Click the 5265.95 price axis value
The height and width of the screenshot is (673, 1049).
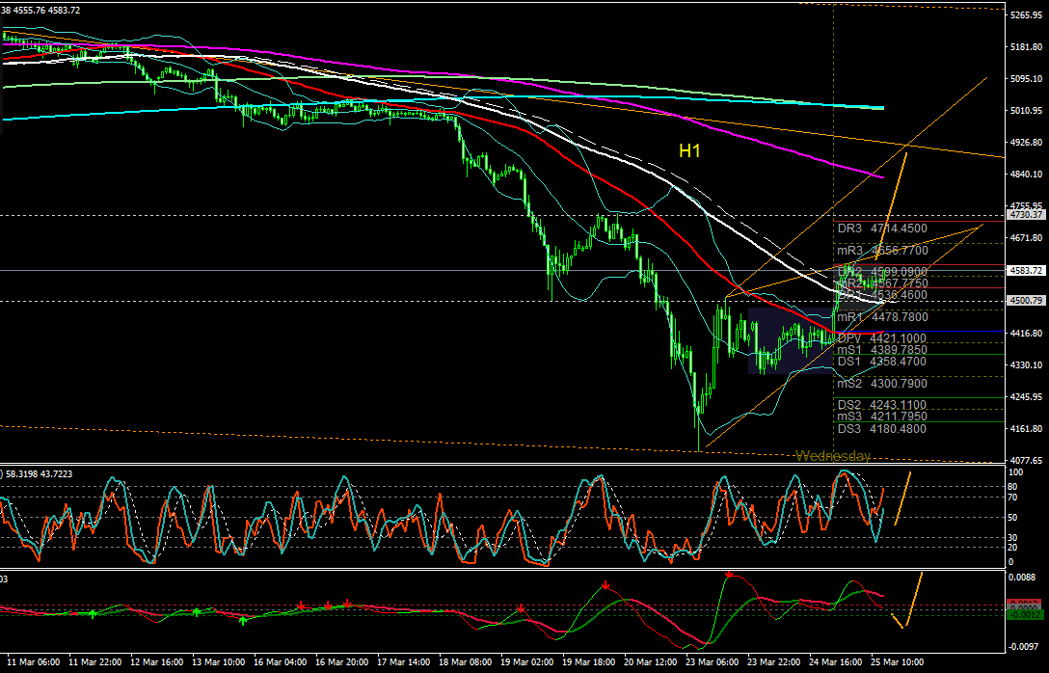pyautogui.click(x=1026, y=14)
